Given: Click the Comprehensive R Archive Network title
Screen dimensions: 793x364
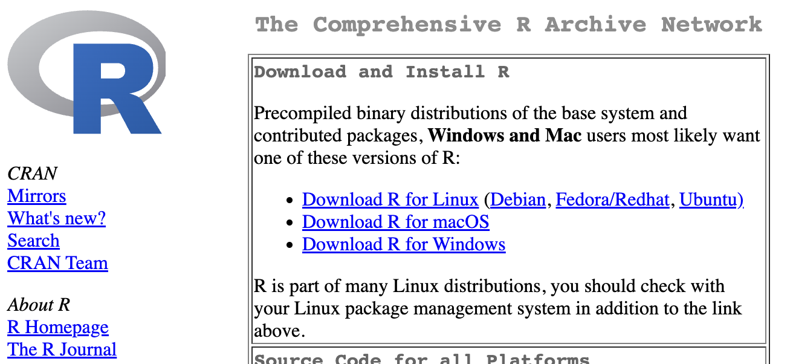Looking at the screenshot, I should click(x=508, y=25).
